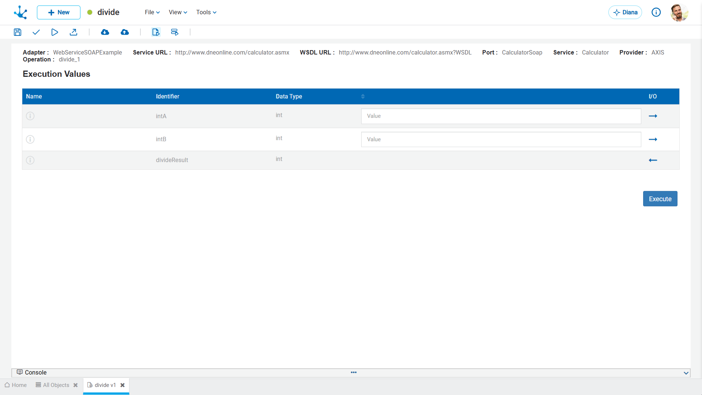
Task: Expand the Console panel chevron
Action: point(686,373)
